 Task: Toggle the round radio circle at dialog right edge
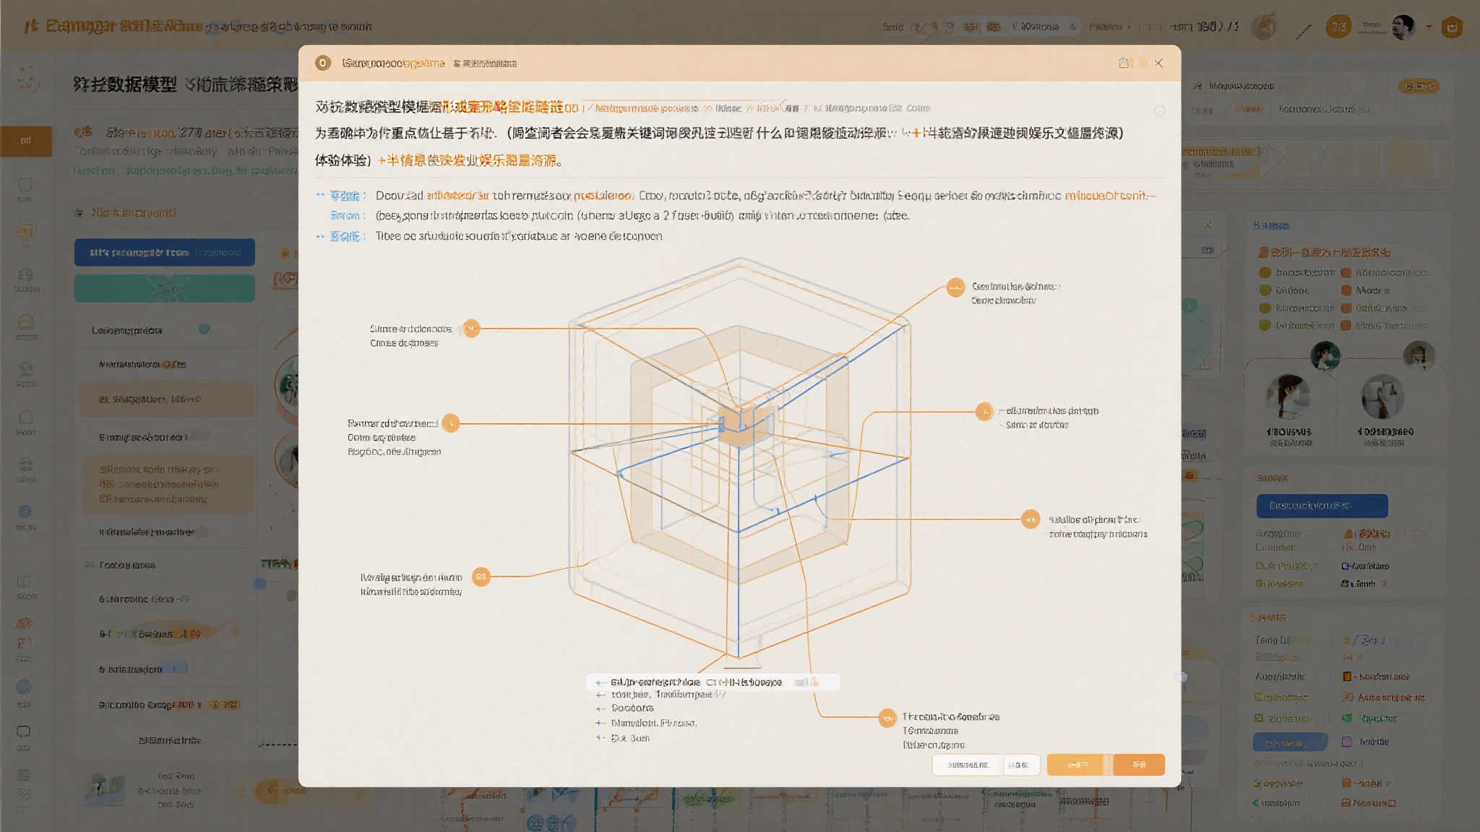click(x=1159, y=110)
